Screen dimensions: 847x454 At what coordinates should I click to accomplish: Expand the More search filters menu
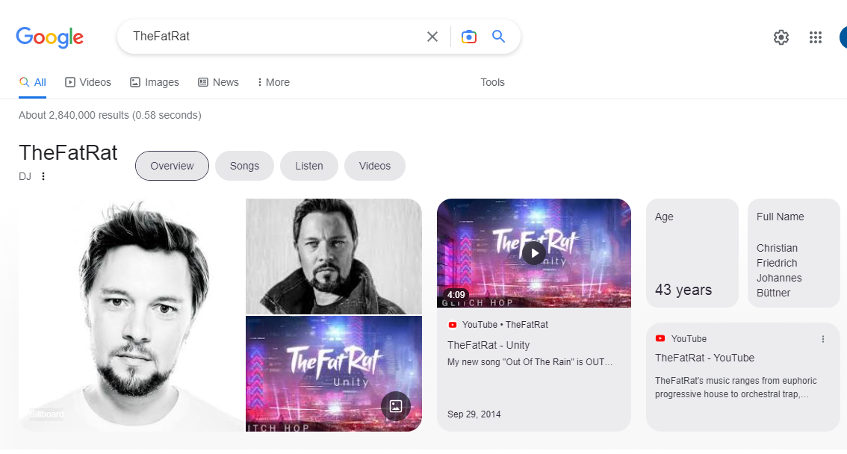click(x=273, y=82)
